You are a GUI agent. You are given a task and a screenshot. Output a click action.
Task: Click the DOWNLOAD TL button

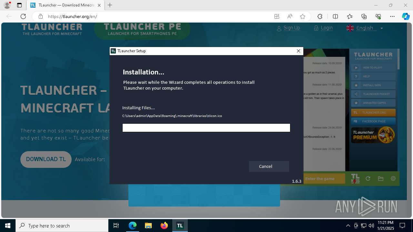click(46, 159)
